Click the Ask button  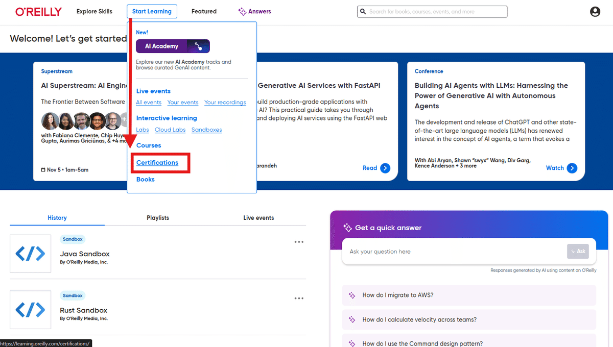pos(578,251)
